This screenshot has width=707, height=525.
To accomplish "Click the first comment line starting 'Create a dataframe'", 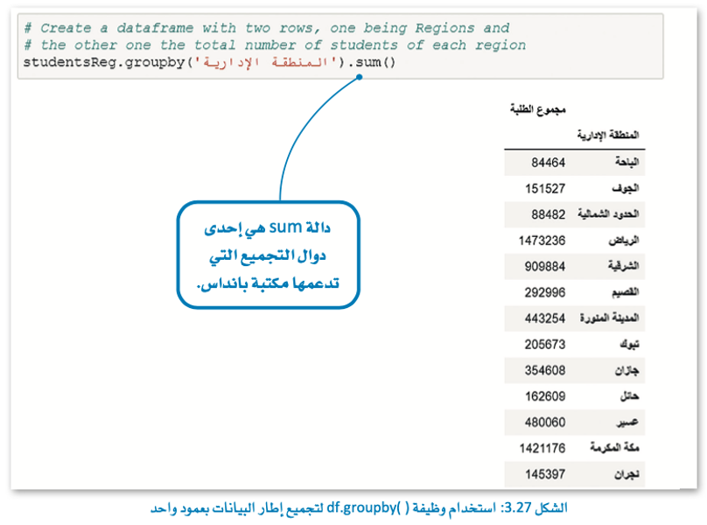I will click(x=267, y=28).
